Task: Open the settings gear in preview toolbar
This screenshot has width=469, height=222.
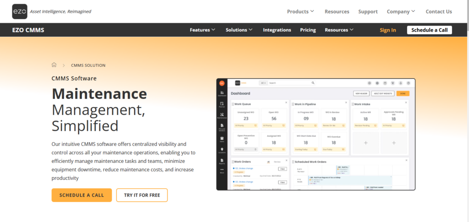Action: click(377, 83)
